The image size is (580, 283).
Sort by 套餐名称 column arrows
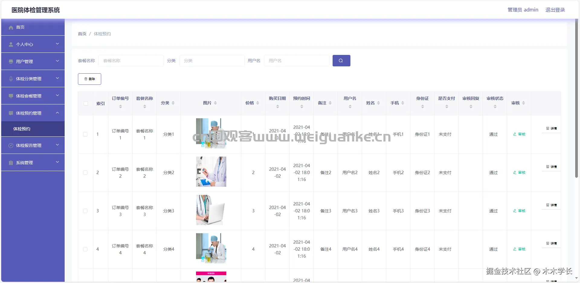coord(145,107)
